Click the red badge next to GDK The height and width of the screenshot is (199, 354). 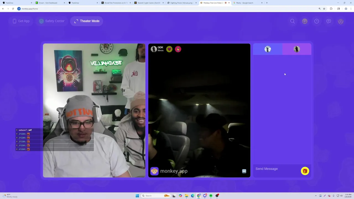[x=178, y=49]
